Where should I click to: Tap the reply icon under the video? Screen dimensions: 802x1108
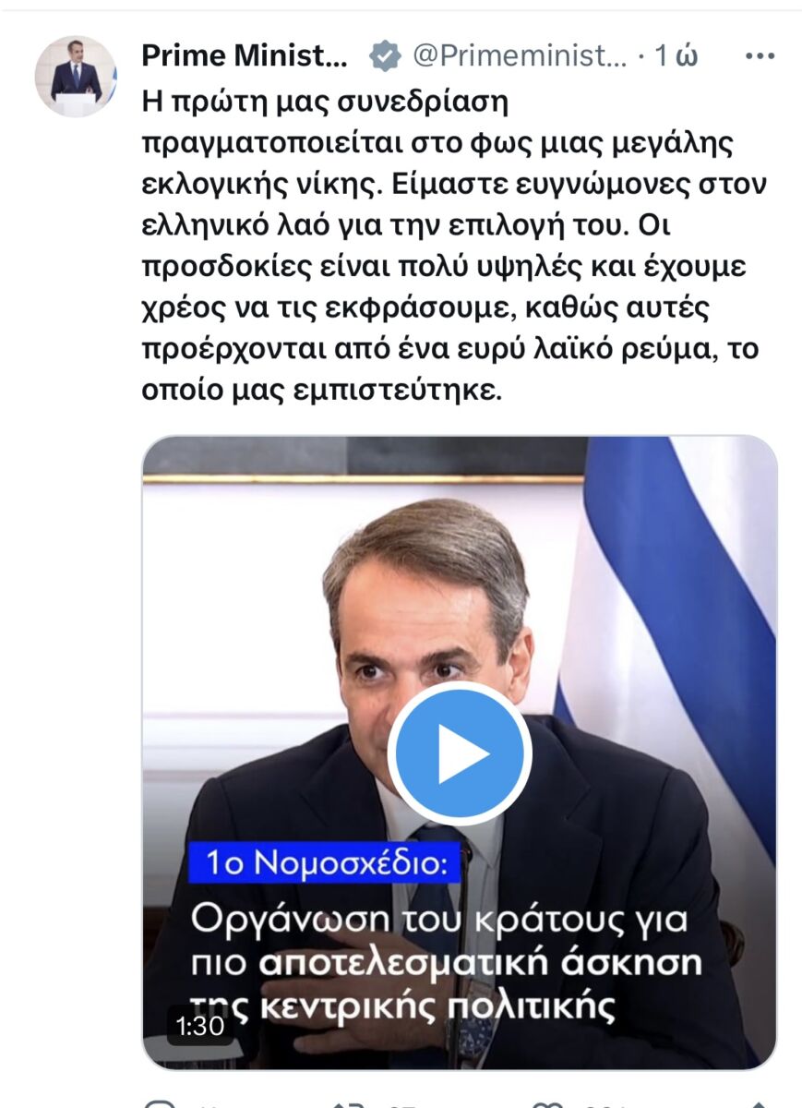(x=161, y=1102)
